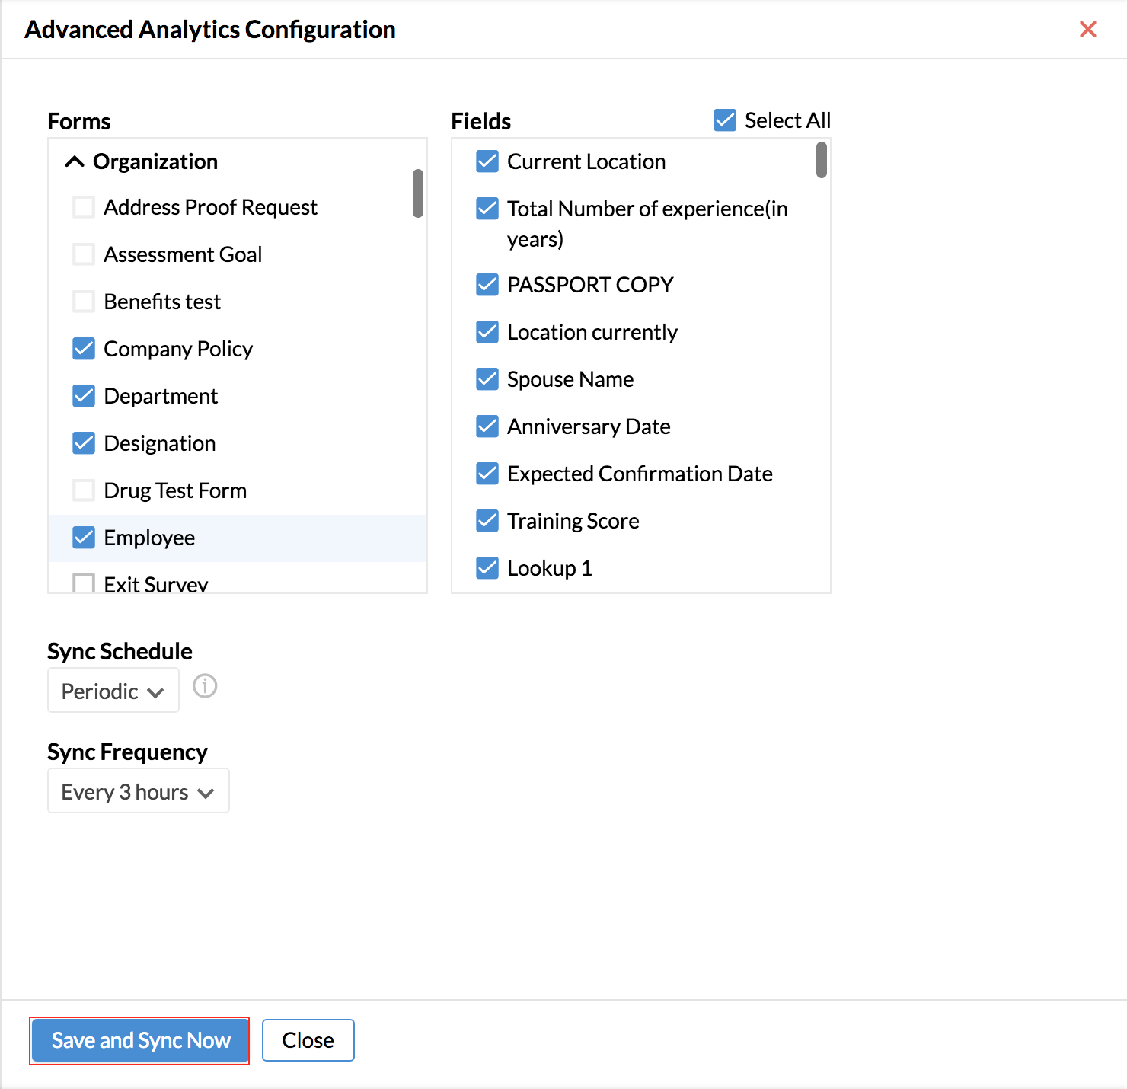Uncheck the Current Location field
The image size is (1127, 1089).
pyautogui.click(x=487, y=161)
